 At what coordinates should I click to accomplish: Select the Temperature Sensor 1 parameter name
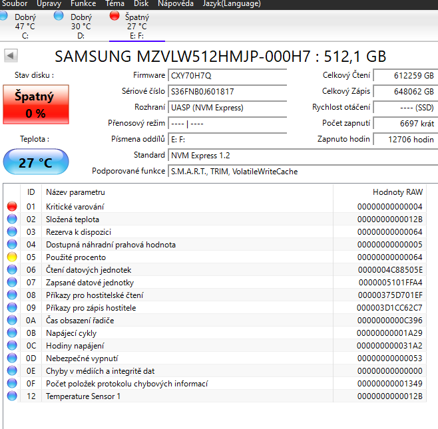click(83, 396)
